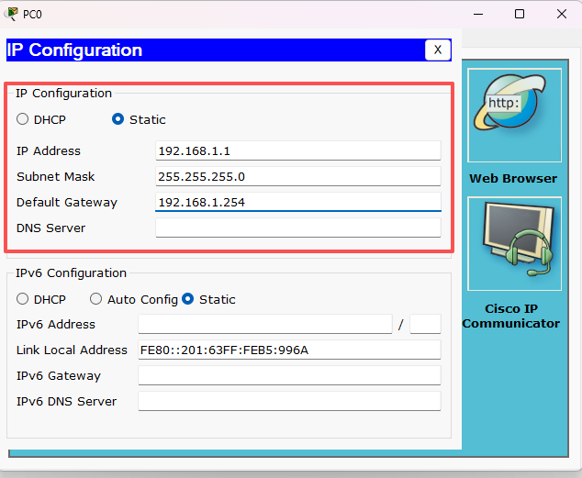Click the PC0 window title icon
The height and width of the screenshot is (478, 582).
coord(11,14)
